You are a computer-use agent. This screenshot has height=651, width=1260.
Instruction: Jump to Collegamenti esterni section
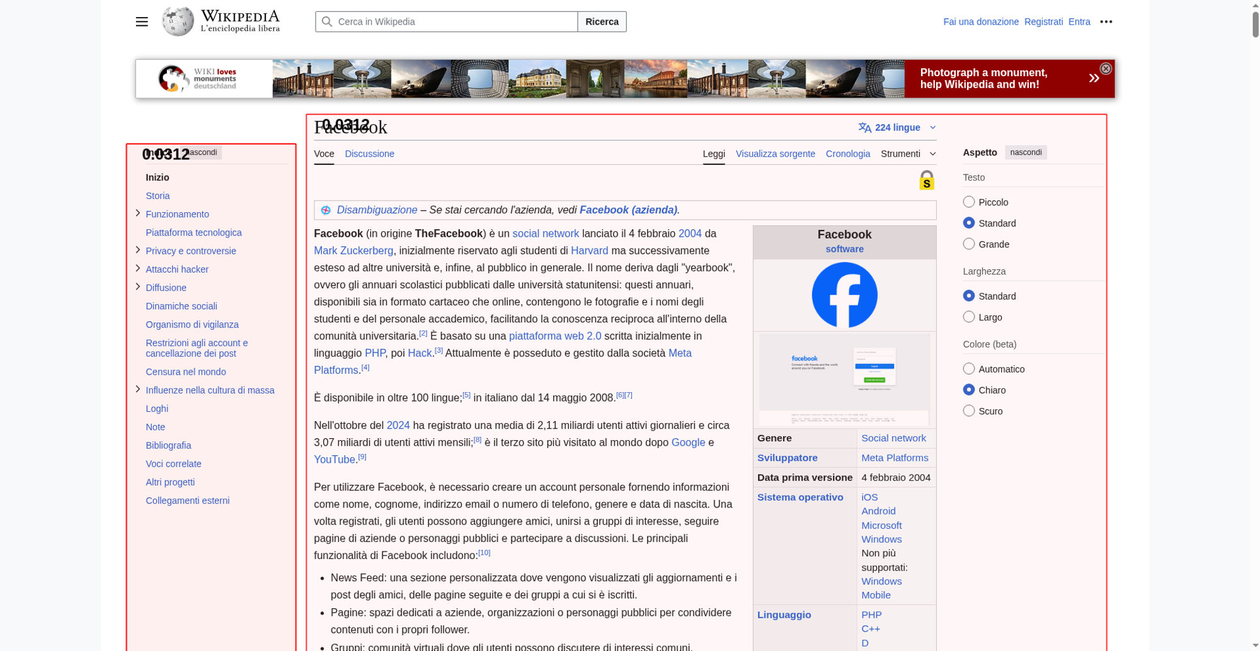pyautogui.click(x=187, y=501)
